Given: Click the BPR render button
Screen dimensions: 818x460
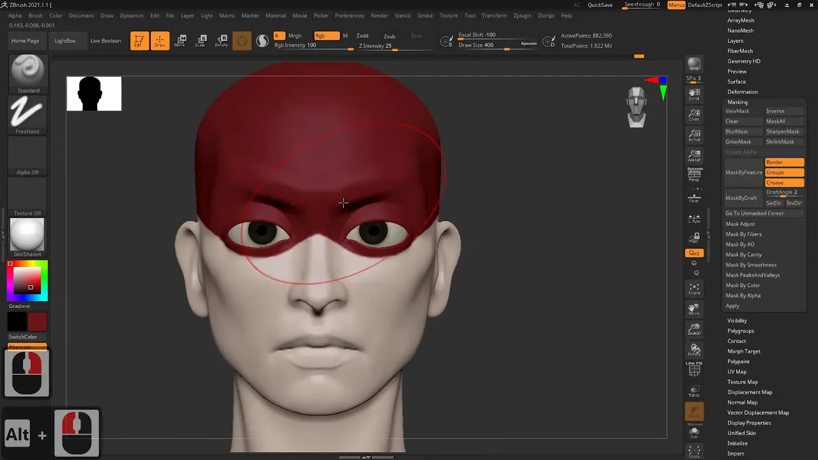Looking at the screenshot, I should [694, 65].
